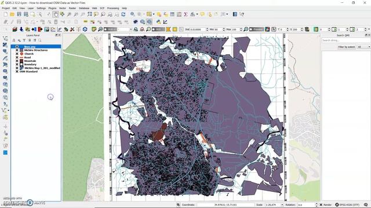Open the messages log icon in status bar
This screenshot has width=371, height=208.
(366, 205)
